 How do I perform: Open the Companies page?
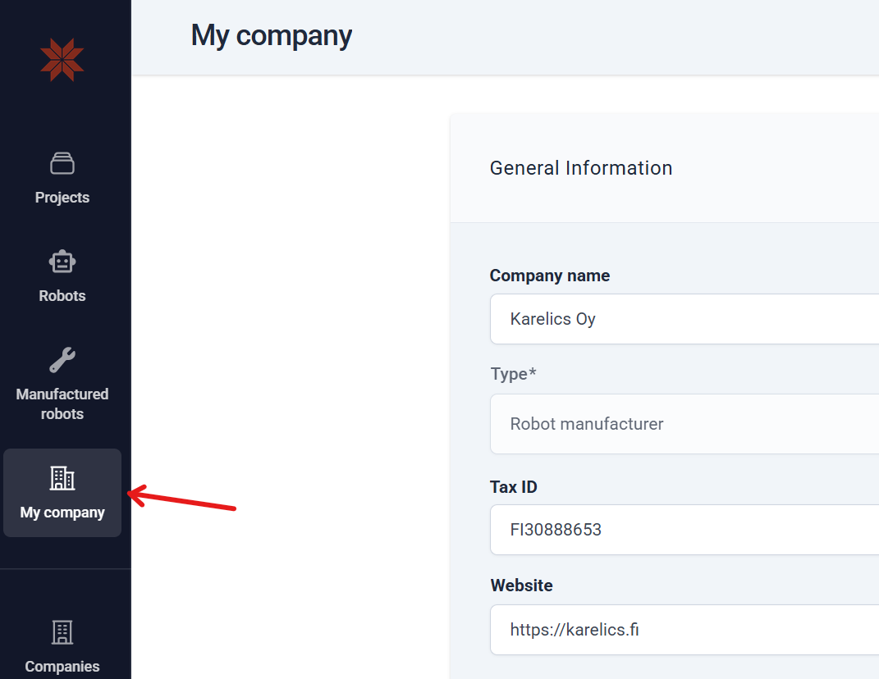62,644
